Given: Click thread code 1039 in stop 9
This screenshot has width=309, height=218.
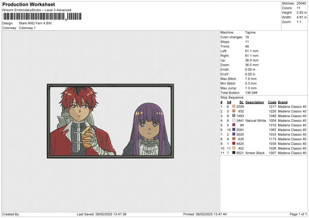Looking at the screenshot, I should (272, 143).
